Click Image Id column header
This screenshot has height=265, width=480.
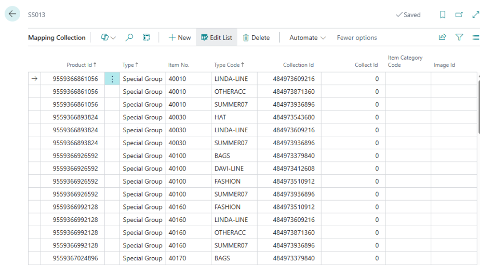pyautogui.click(x=444, y=65)
